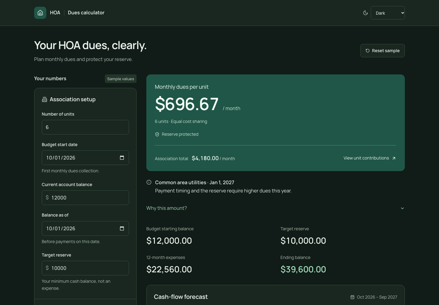This screenshot has height=305, width=439.
Task: Click the Your HOA dues, clearly. heading
Action: [x=90, y=45]
